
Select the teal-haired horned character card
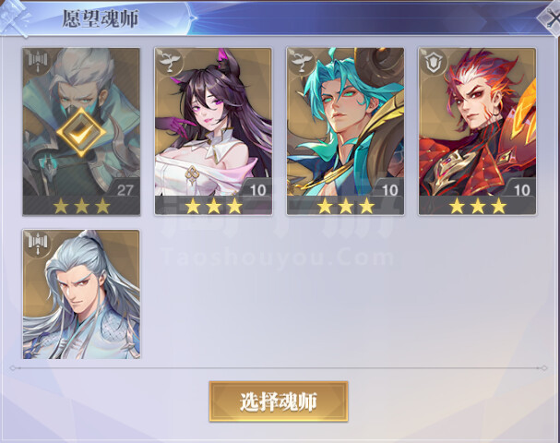tap(345, 131)
